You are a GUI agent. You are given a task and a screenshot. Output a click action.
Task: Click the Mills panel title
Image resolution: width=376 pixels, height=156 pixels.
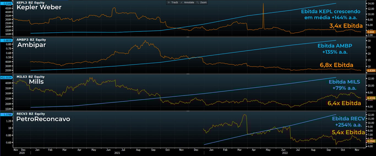[x=36, y=81]
